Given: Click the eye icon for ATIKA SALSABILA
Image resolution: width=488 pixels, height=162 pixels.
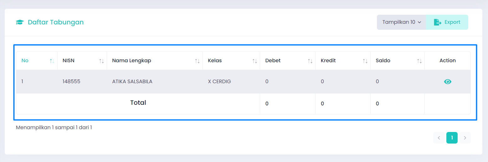Looking at the screenshot, I should 448,82.
